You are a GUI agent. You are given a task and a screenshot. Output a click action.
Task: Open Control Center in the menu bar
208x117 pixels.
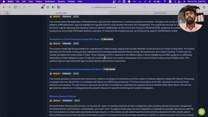(179, 2)
